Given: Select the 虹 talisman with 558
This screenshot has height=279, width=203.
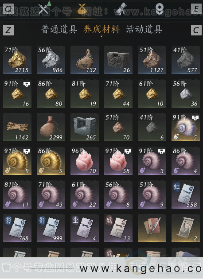Looking at the screenshot, I should click(186, 194).
